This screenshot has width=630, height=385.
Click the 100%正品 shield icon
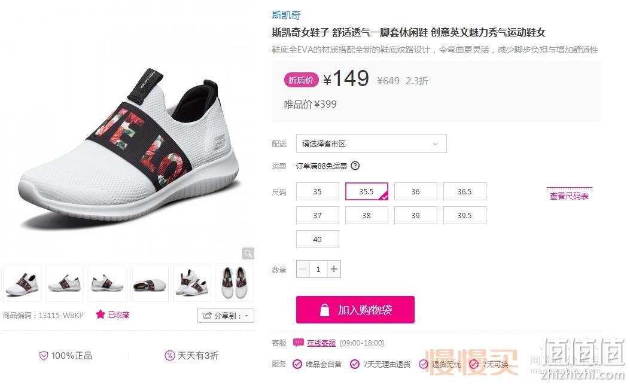pos(44,356)
